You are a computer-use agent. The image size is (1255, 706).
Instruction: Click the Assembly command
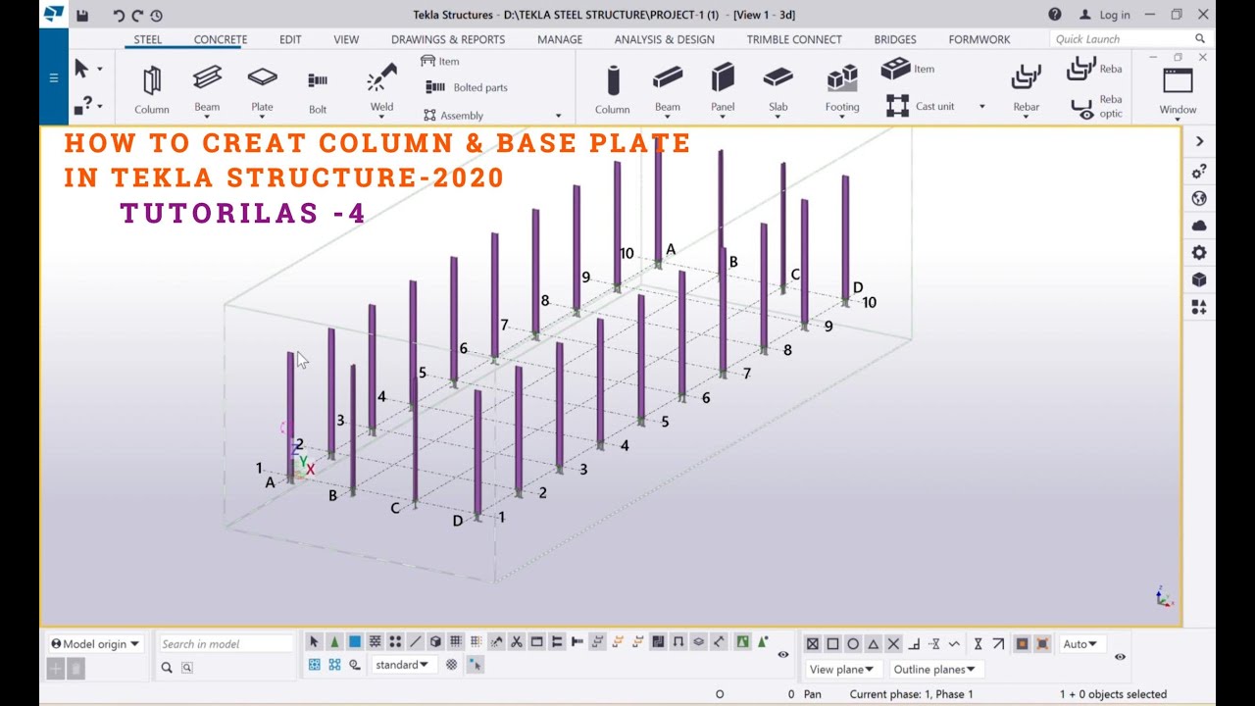(454, 115)
